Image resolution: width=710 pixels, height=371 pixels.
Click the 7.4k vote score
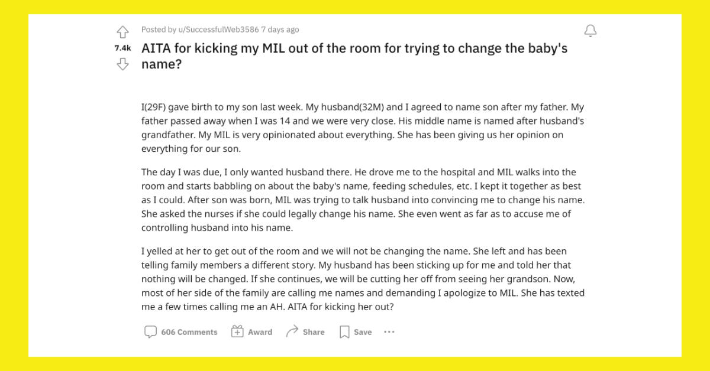122,48
